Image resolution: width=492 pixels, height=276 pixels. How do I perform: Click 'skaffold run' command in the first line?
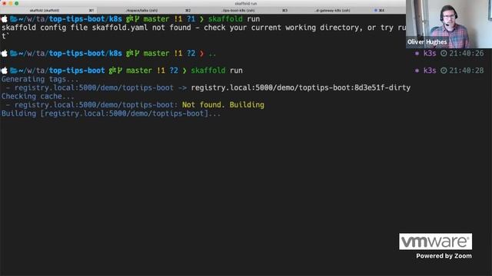coord(234,19)
